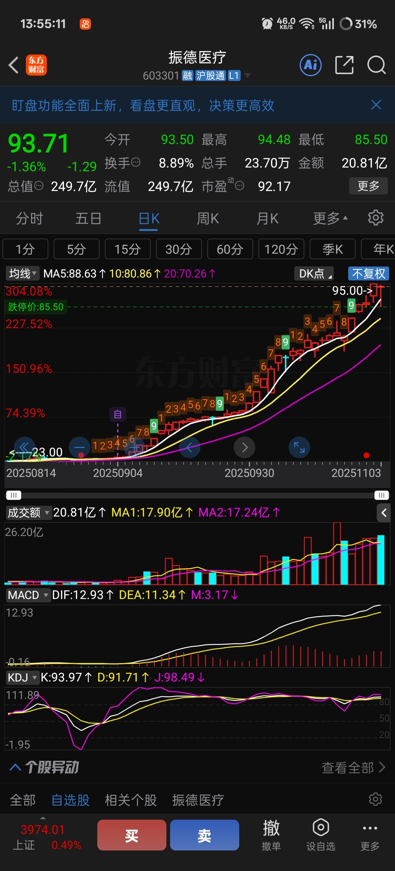Select the 全部 filter tab

[x=23, y=800]
